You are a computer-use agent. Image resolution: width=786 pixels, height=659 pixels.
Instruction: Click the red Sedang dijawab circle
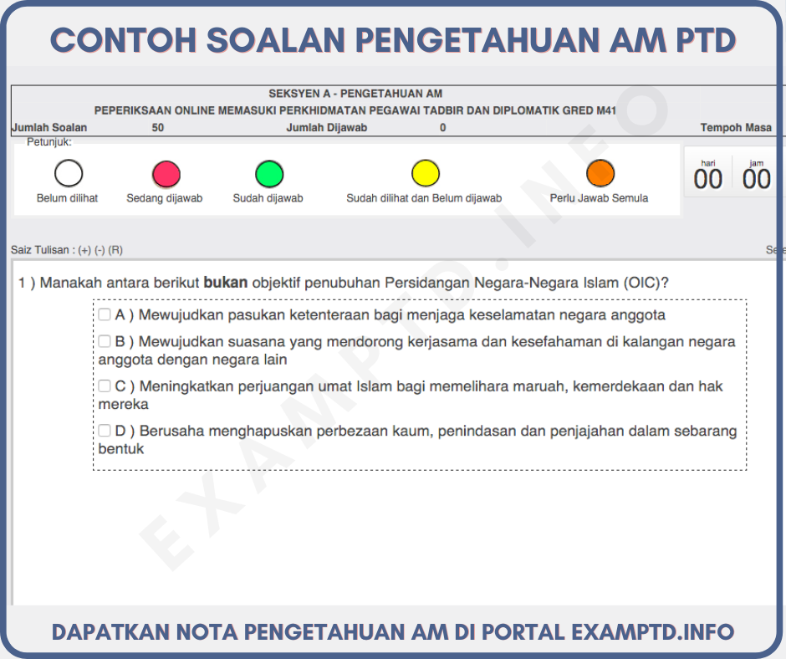[166, 174]
